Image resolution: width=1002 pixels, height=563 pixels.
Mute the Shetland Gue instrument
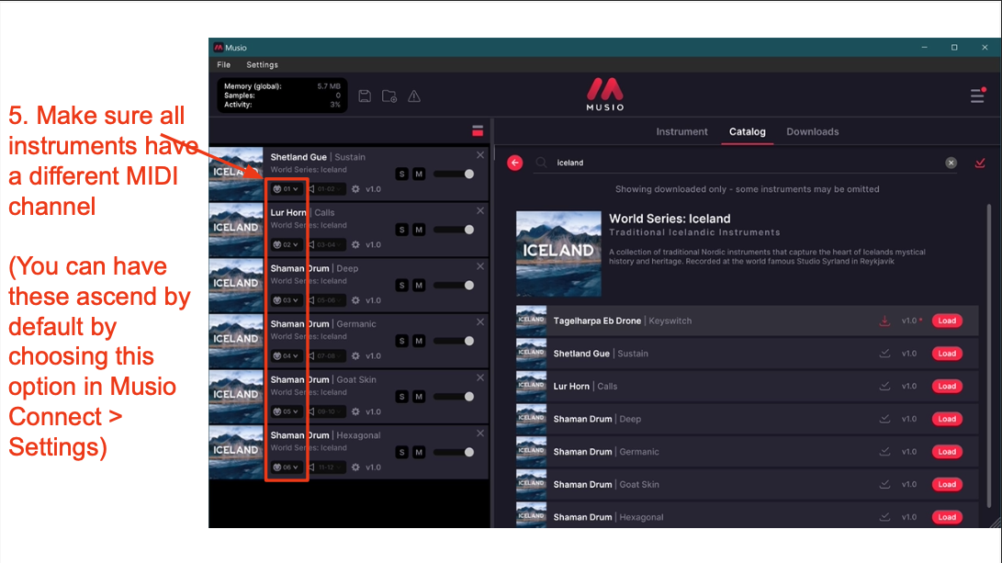click(x=419, y=174)
